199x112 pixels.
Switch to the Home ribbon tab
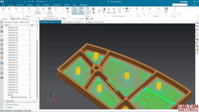[11, 5]
